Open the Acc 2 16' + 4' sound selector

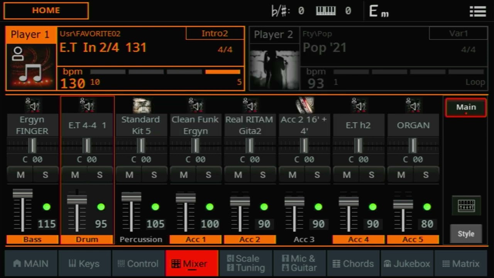click(305, 125)
